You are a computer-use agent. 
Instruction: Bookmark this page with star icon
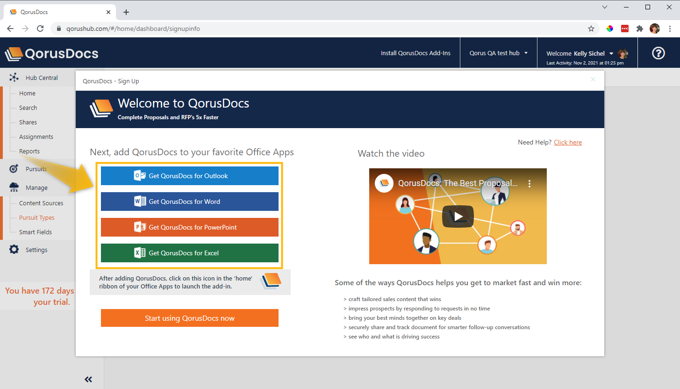point(591,29)
